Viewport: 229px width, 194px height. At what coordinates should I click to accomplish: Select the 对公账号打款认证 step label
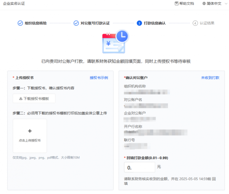95,23
